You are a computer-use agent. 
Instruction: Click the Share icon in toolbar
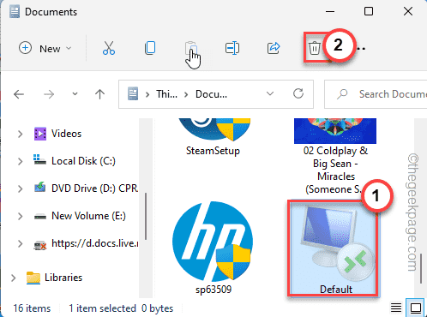tap(274, 48)
